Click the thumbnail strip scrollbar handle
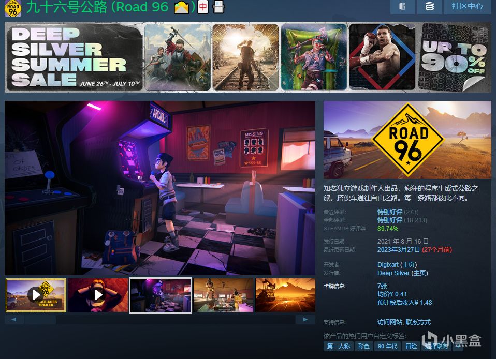 [40, 320]
